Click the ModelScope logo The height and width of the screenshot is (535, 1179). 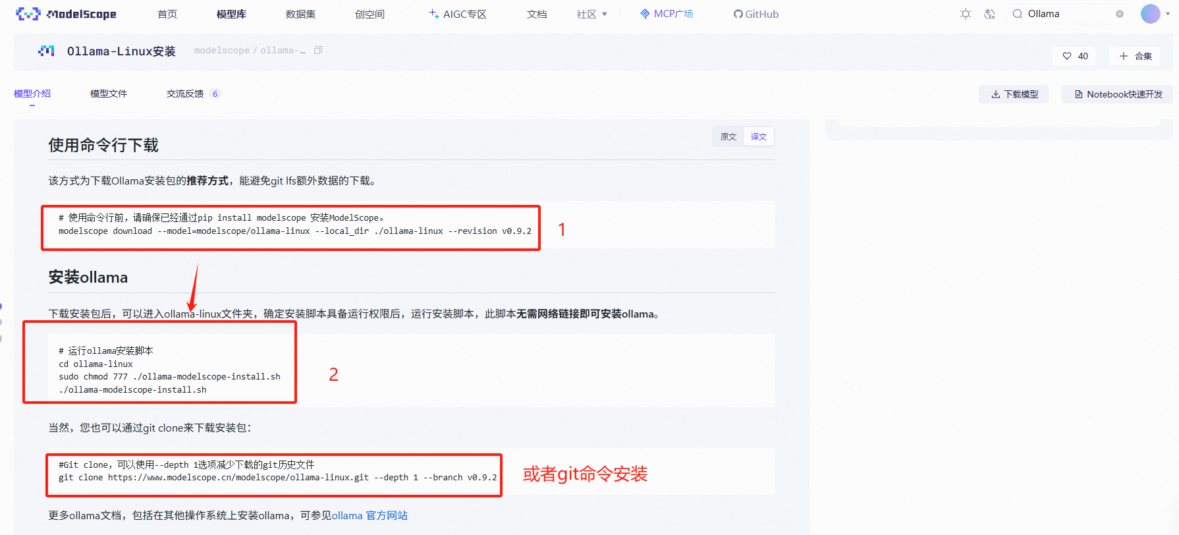point(66,14)
